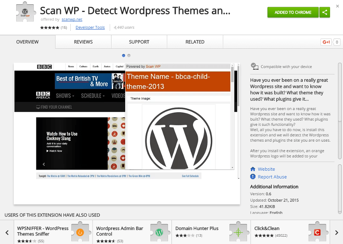Click the description panel upper scrollbar
Image resolution: width=343 pixels, height=244 pixels.
click(x=340, y=111)
